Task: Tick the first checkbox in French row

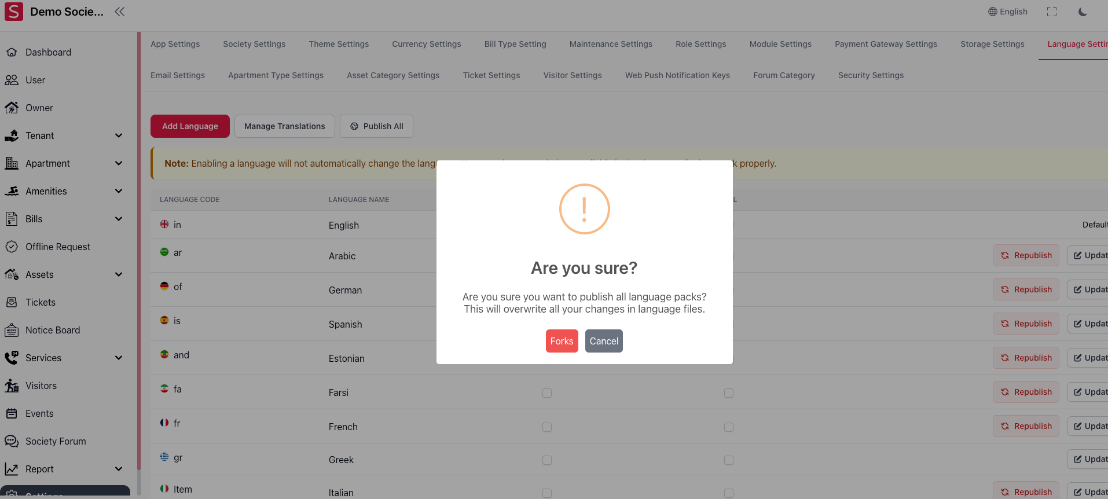Action: pyautogui.click(x=547, y=427)
